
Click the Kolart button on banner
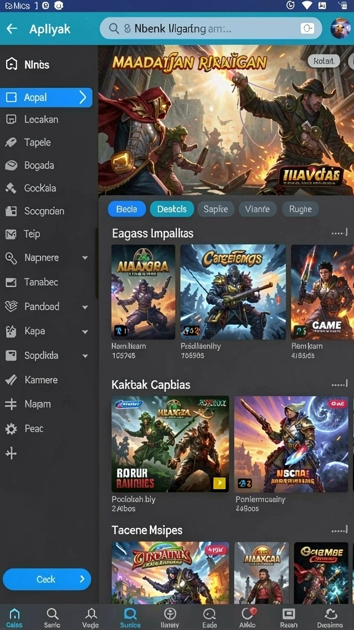pos(323,61)
